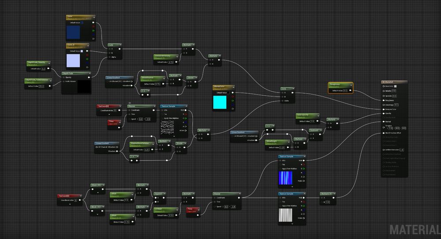Click the Color node red channel output pin
The image size is (441, 239).
pyautogui.click(x=93, y=26)
